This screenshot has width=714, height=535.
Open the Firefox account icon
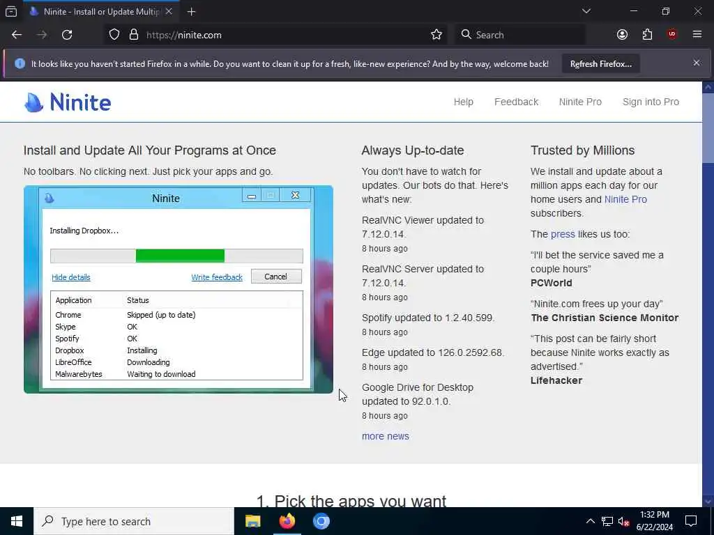[x=622, y=35]
